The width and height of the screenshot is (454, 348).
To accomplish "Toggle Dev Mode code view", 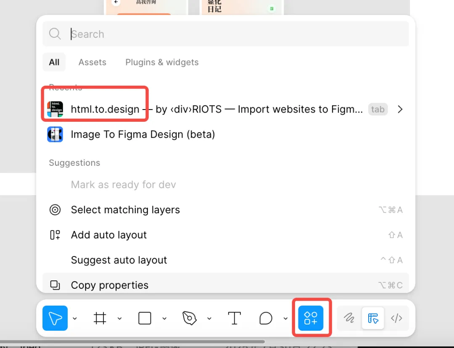I will pyautogui.click(x=396, y=318).
